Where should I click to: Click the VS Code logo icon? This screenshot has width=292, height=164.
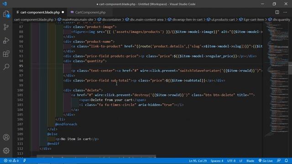pos(5,4)
